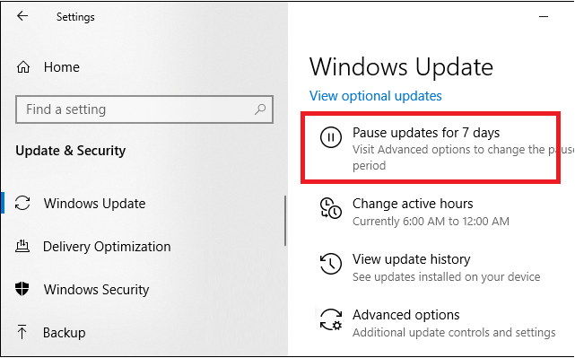Screen dimensions: 575x358
Task: Open View optional updates link
Action: tap(376, 96)
